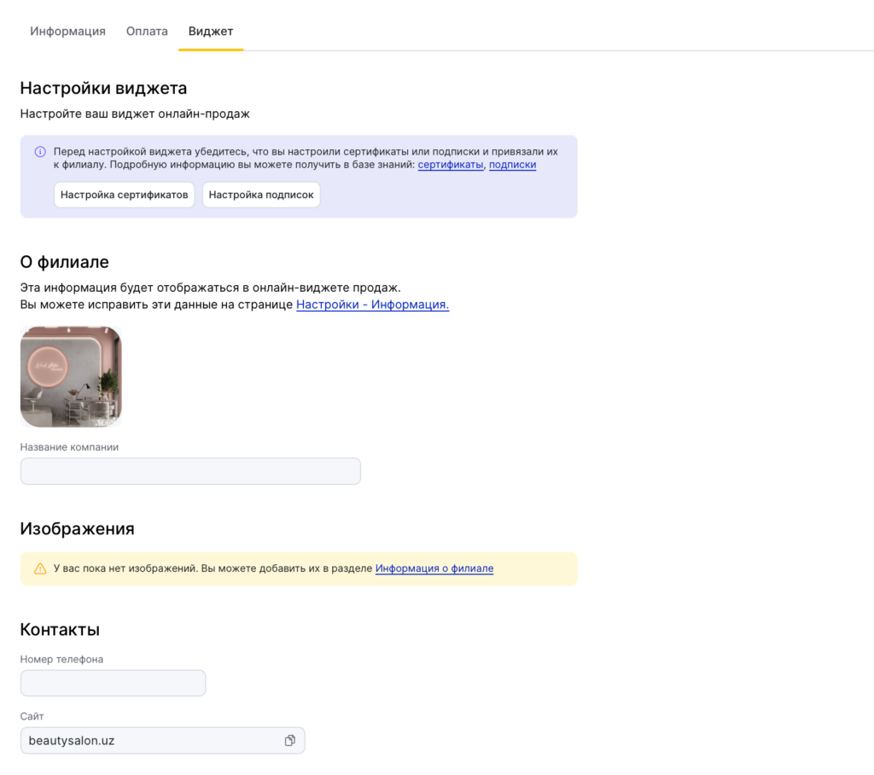Click the Настройки виджета heading
The image size is (874, 775).
103,88
